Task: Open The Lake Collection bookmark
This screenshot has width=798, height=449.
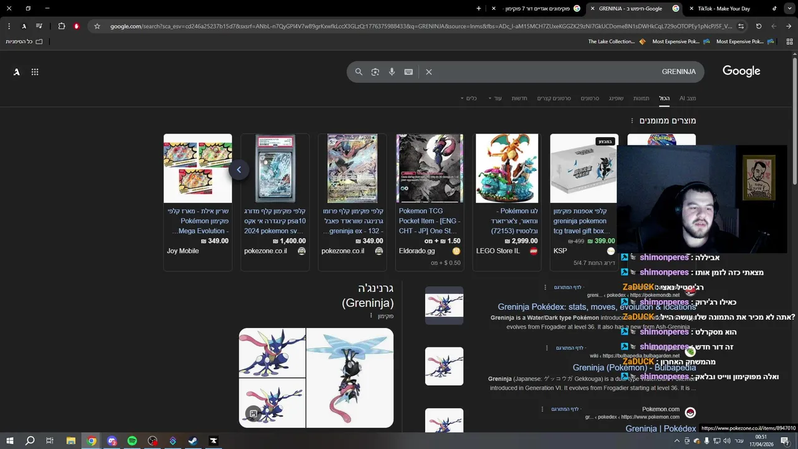Action: click(x=617, y=41)
